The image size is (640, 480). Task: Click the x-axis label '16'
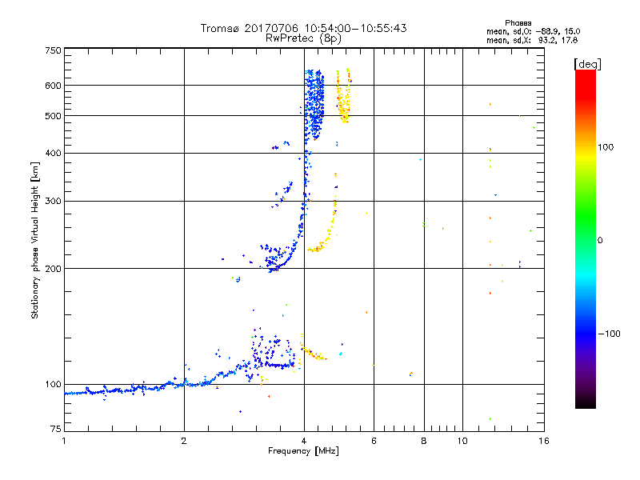(x=544, y=441)
